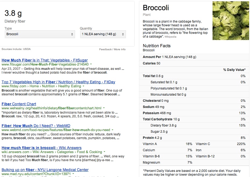
Task: Click the Wikipedia source link
Action: click(x=171, y=37)
